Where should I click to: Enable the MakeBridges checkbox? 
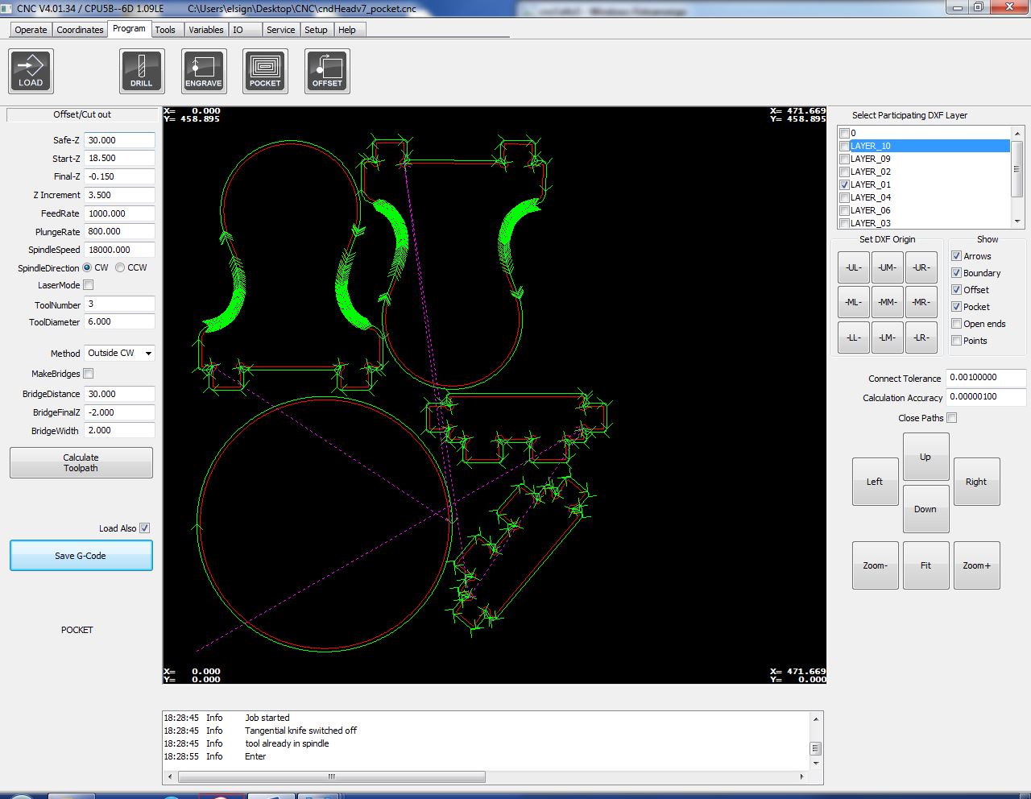(89, 374)
